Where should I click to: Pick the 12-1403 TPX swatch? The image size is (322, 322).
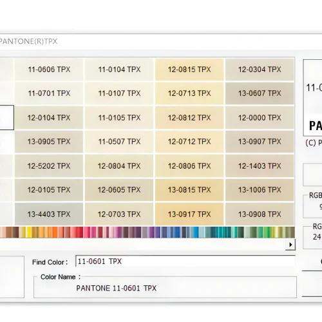[260, 166]
